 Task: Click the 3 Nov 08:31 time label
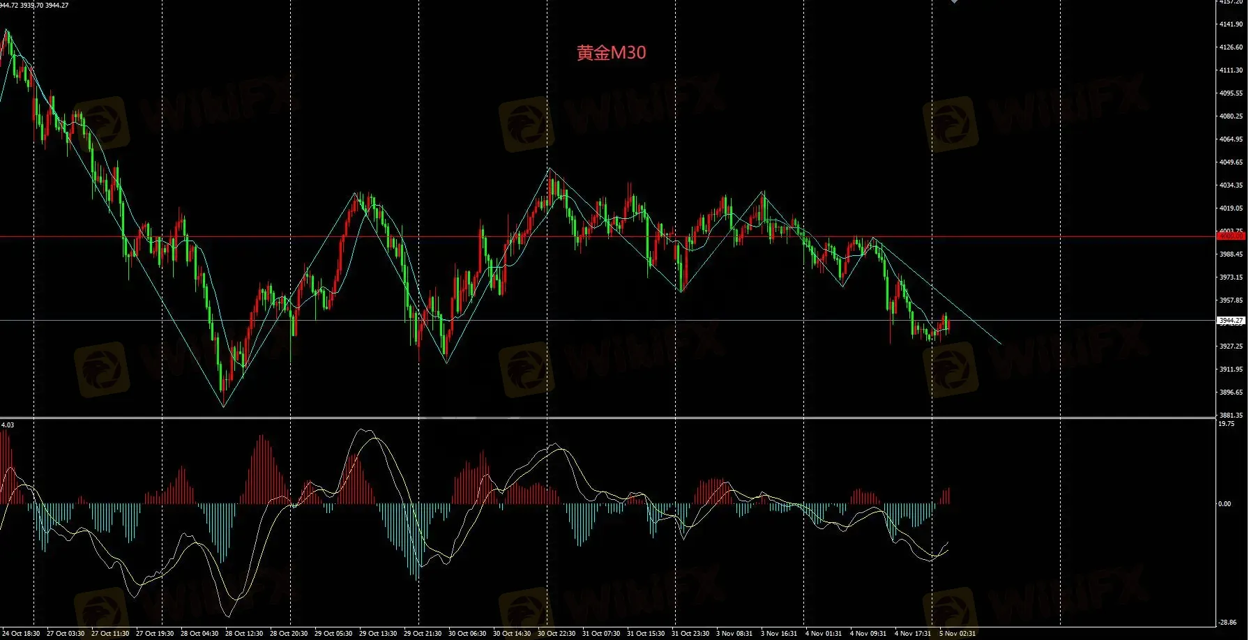(734, 634)
